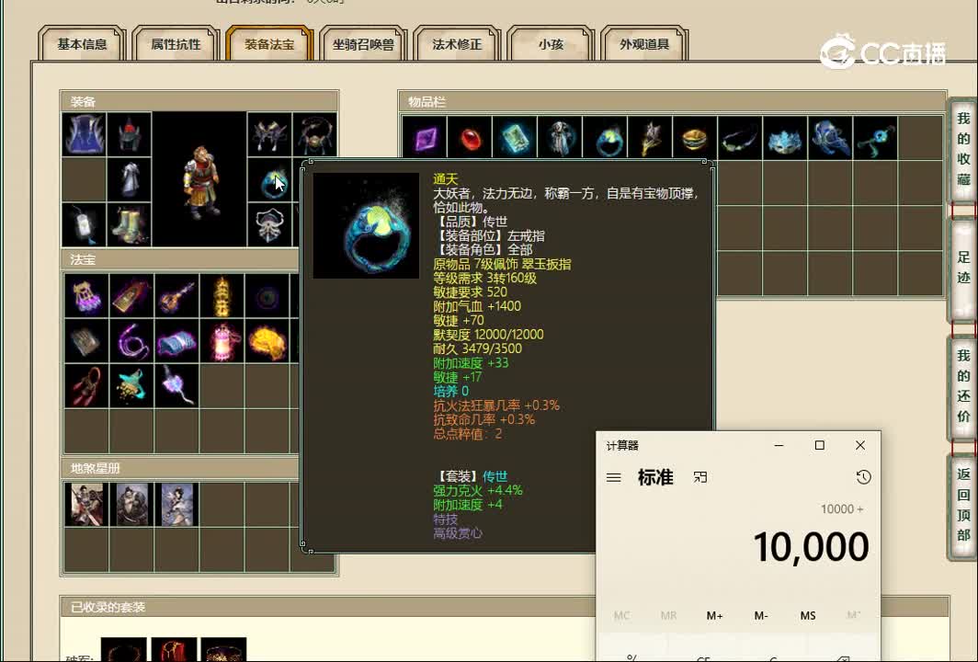Click the second red set icon under 已收录的套装
Image resolution: width=978 pixels, height=662 pixels.
(174, 649)
